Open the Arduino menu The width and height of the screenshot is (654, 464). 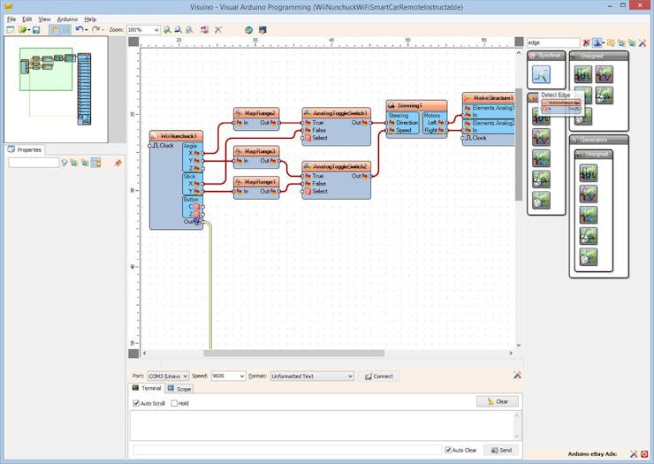[x=67, y=19]
